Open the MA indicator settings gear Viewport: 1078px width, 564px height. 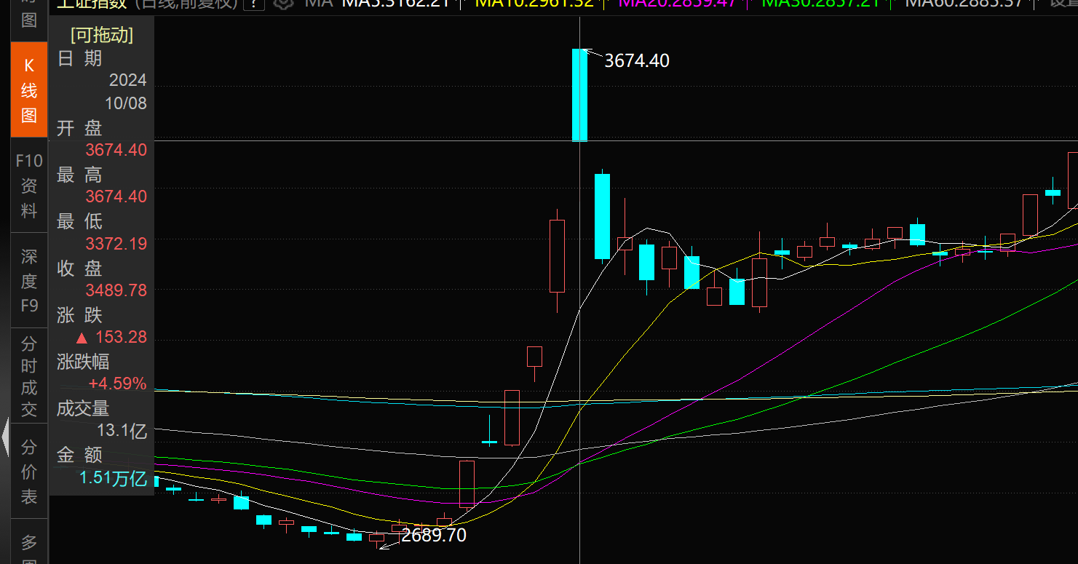click(x=284, y=4)
